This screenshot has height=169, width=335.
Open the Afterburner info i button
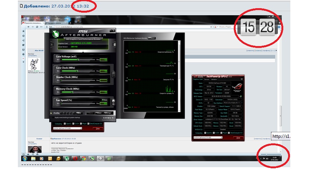coord(114,45)
